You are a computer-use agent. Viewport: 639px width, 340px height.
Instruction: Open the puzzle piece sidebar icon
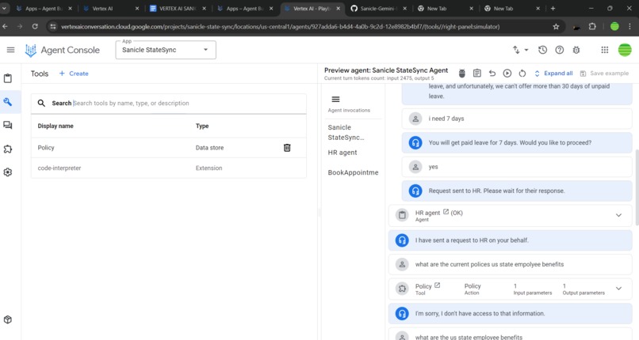[x=8, y=149]
